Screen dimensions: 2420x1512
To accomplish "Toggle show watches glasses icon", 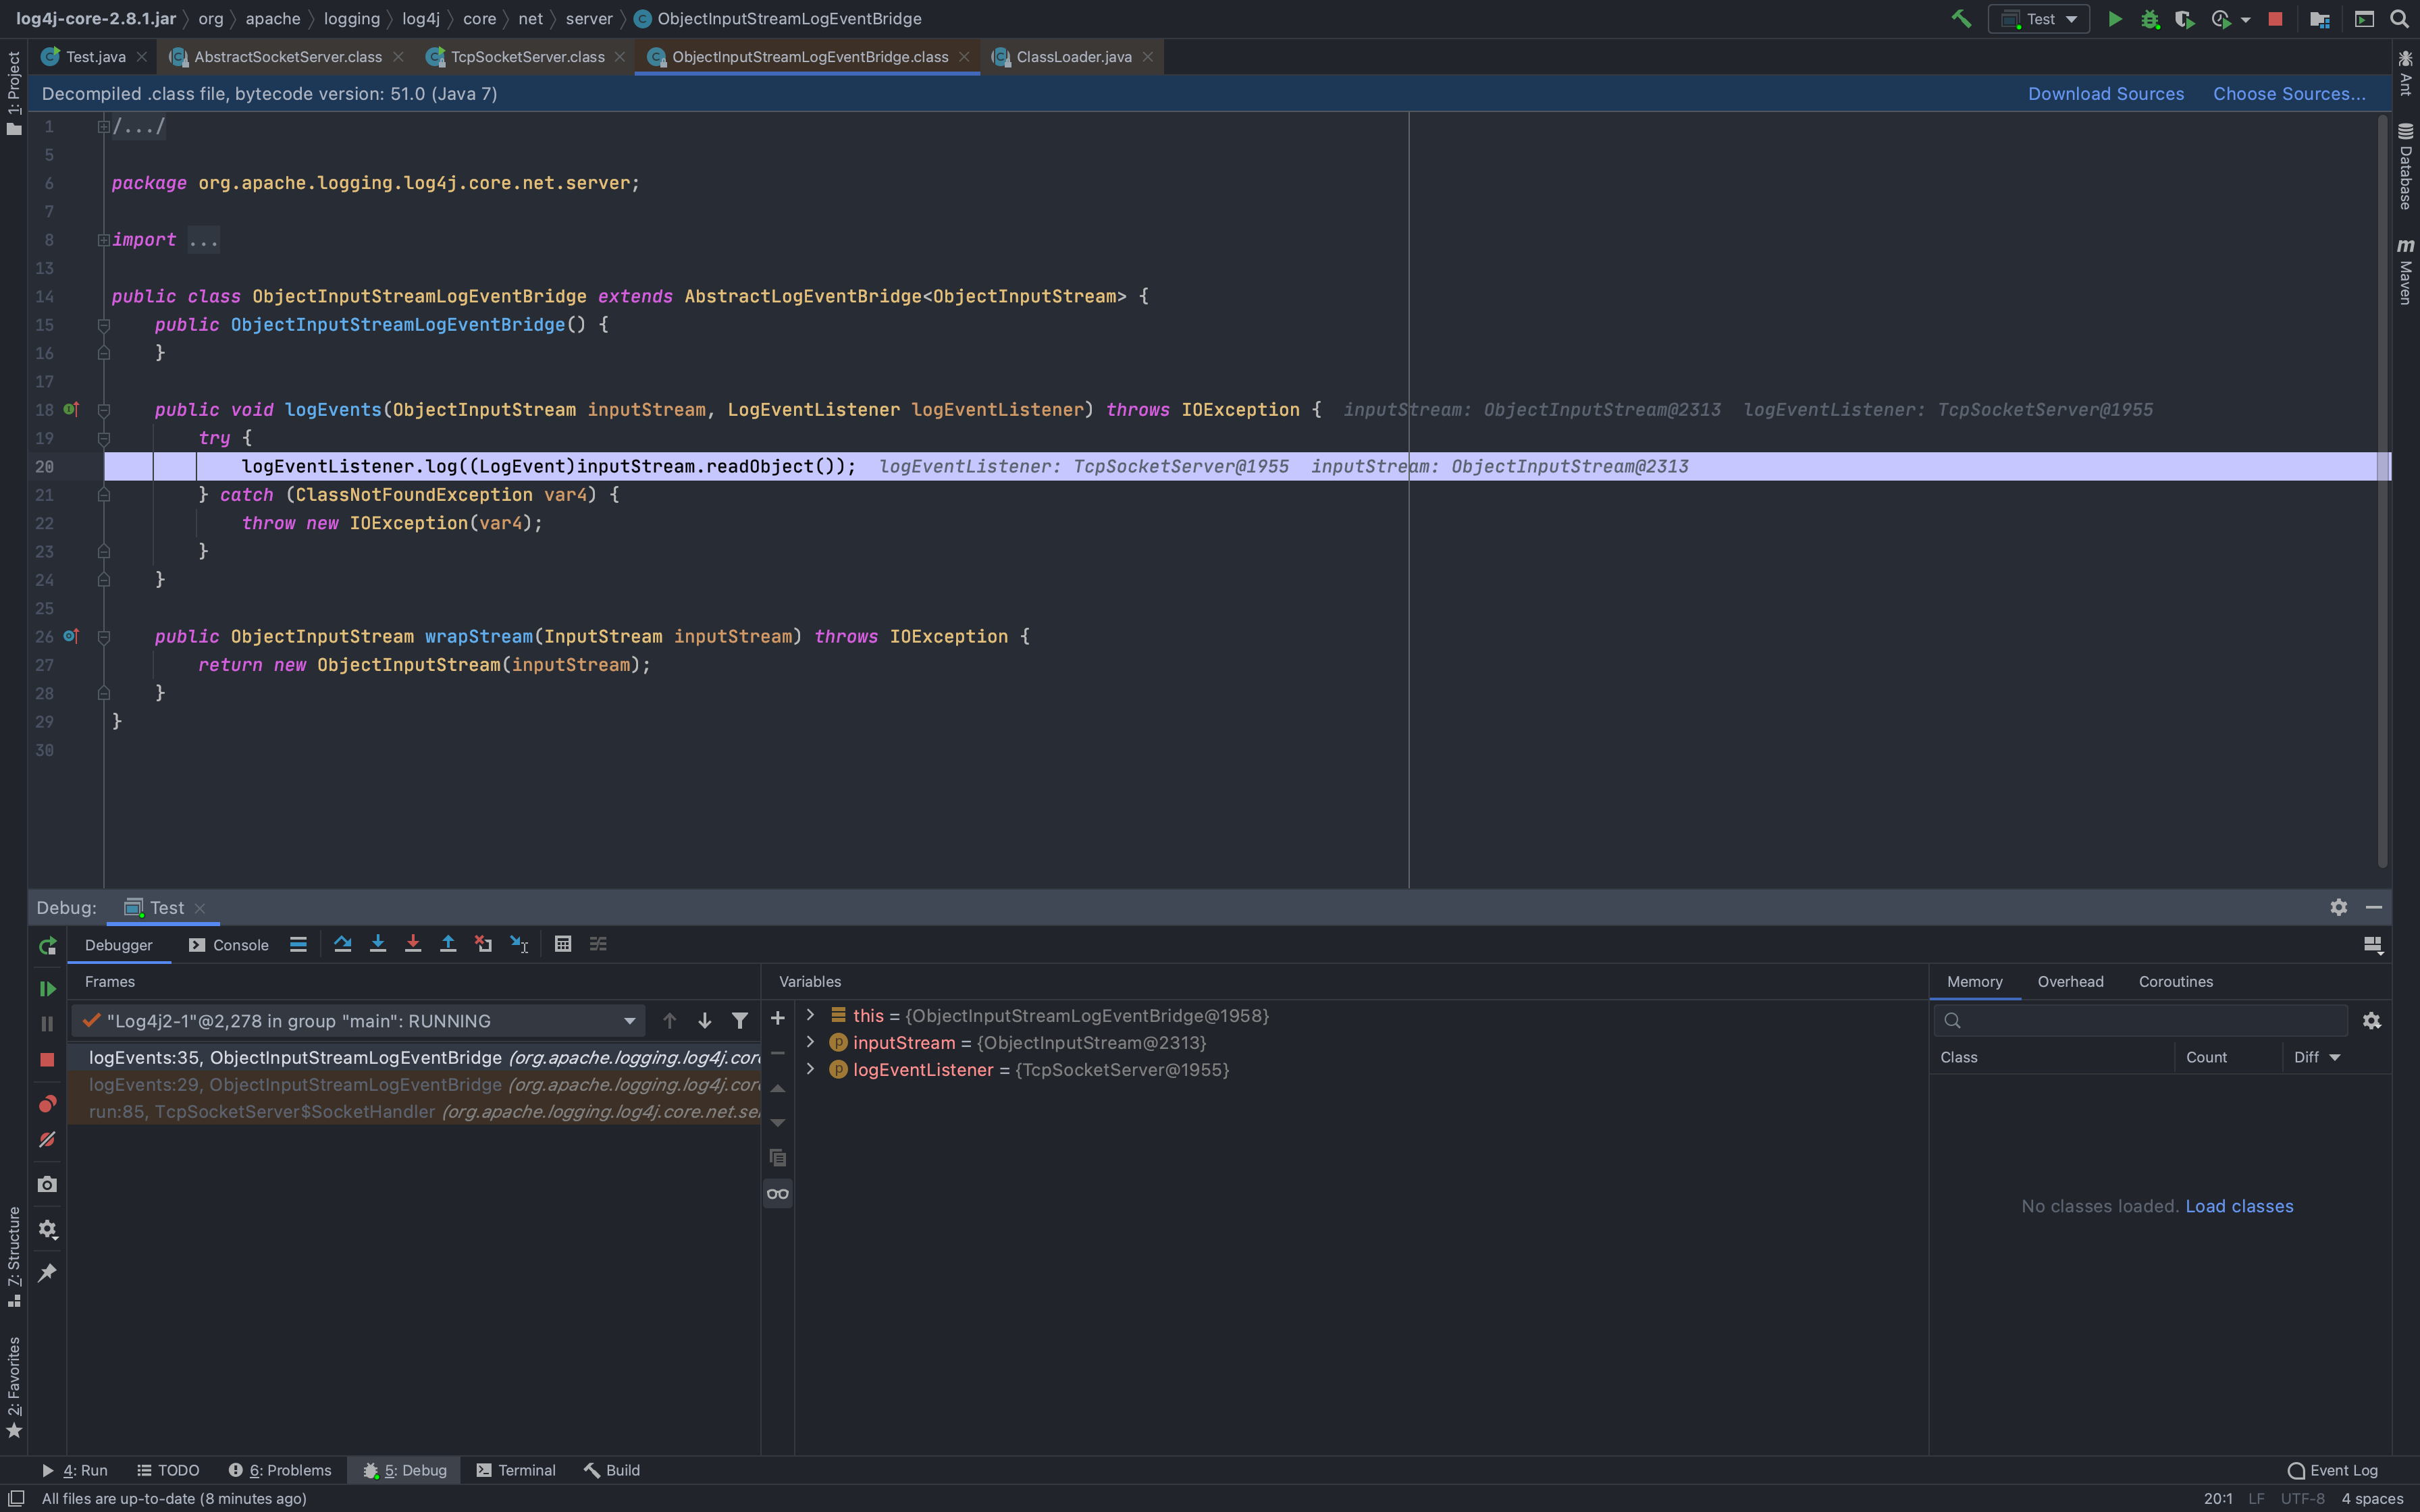I will (777, 1193).
